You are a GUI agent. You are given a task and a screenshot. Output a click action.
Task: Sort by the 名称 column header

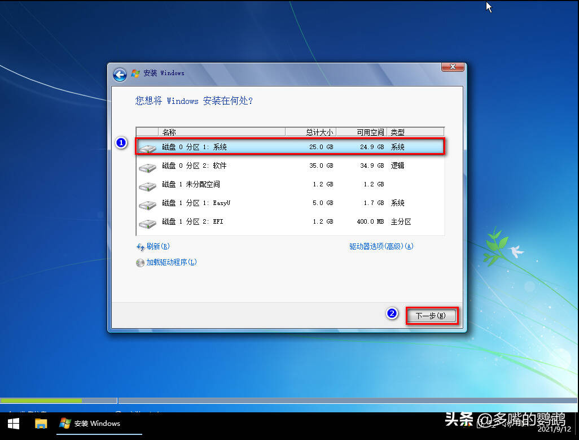[x=222, y=132]
